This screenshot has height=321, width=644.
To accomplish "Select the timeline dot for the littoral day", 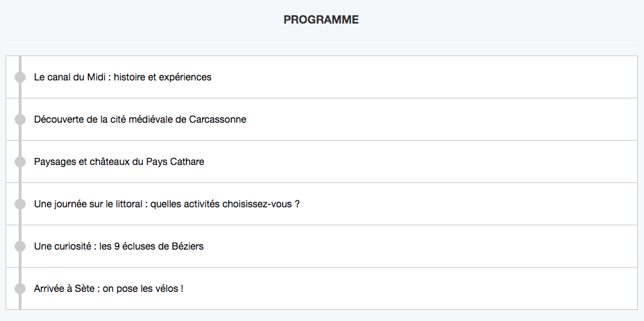I will click(20, 204).
